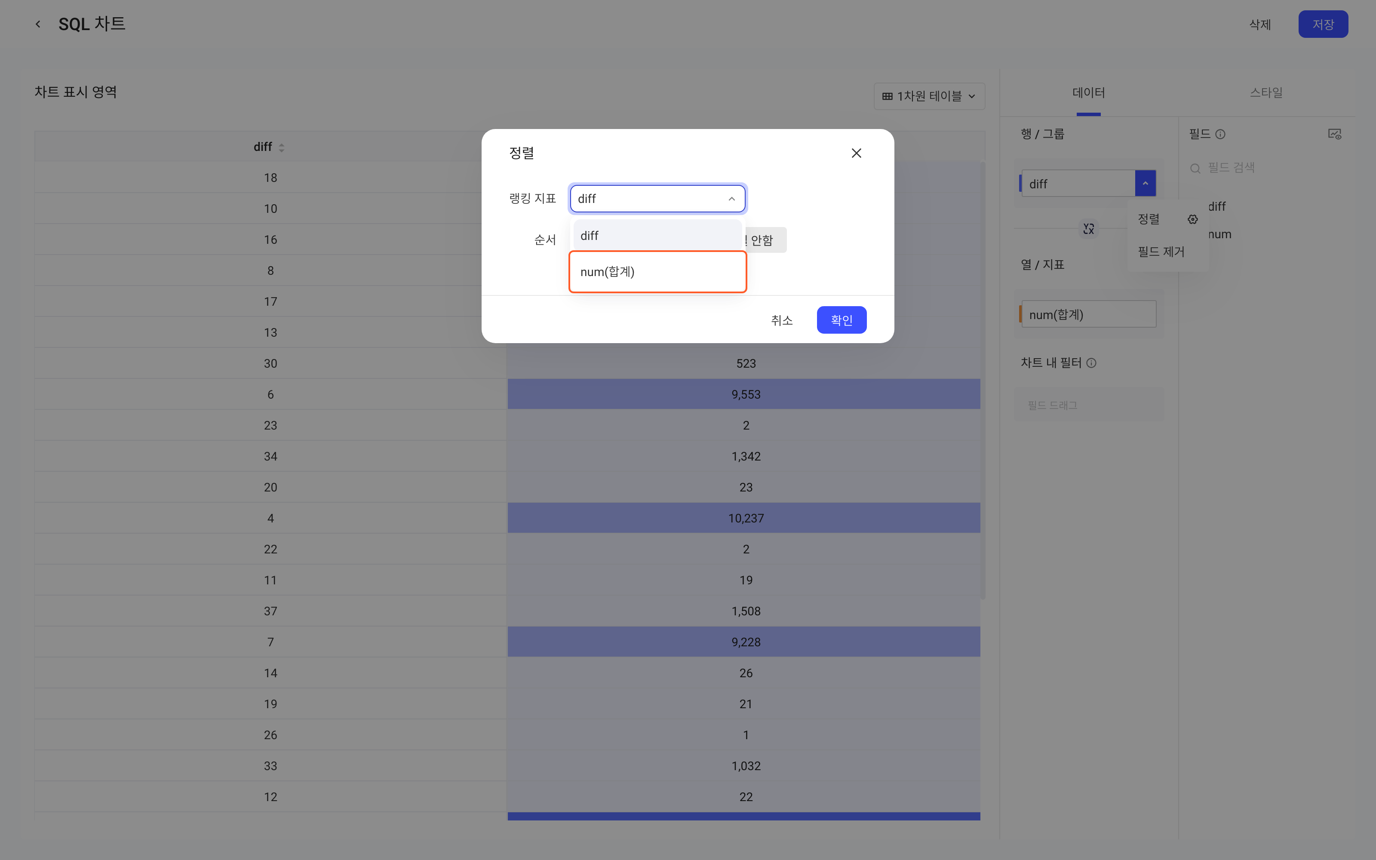Image resolution: width=1376 pixels, height=860 pixels.
Task: Click the 필드 드래그 filter drop area
Action: click(1088, 405)
